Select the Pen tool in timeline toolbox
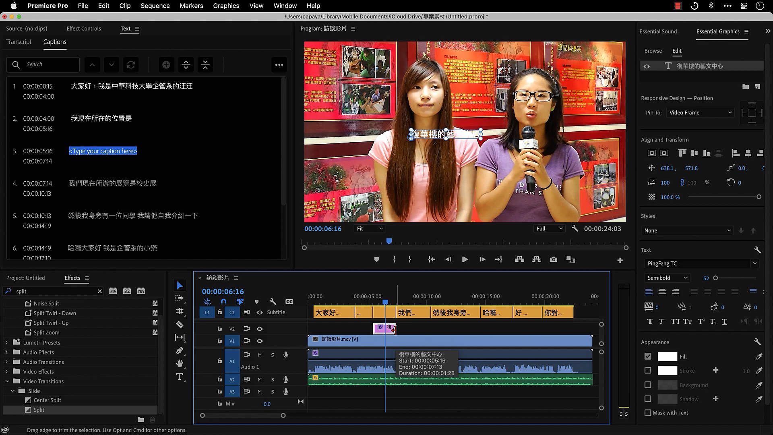 pos(180,351)
